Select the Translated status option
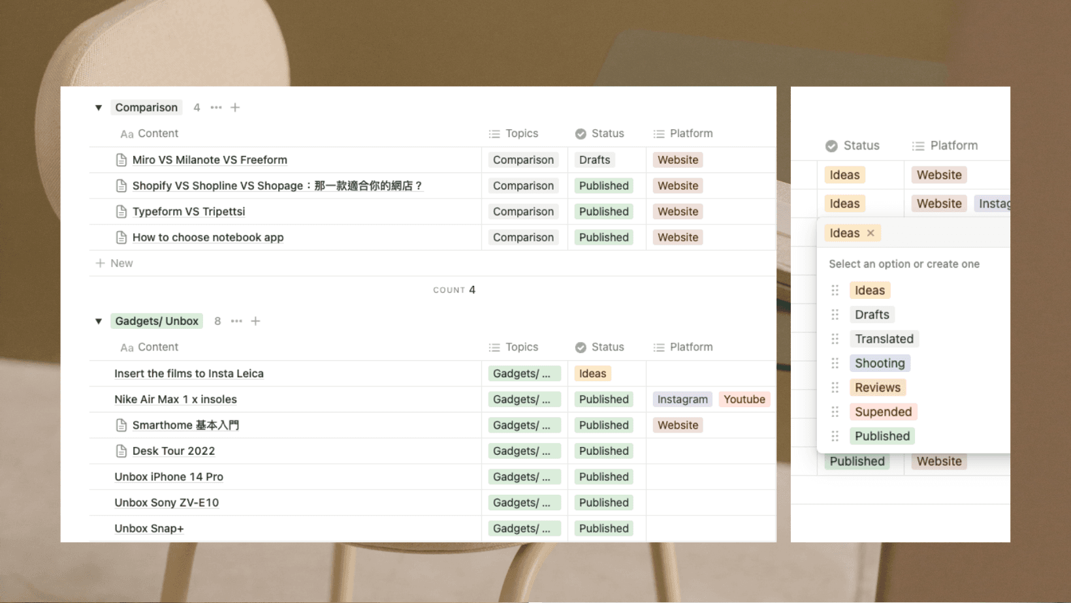 884,339
